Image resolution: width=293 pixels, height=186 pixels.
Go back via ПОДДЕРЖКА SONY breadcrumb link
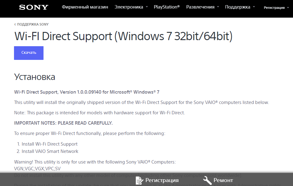point(33,24)
